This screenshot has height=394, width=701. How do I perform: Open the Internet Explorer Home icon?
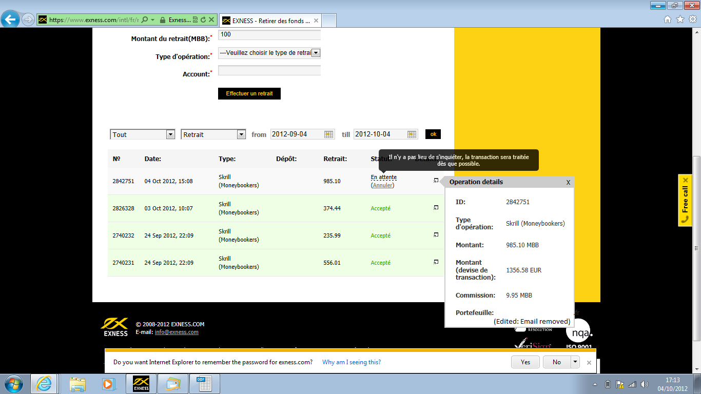[x=668, y=19]
